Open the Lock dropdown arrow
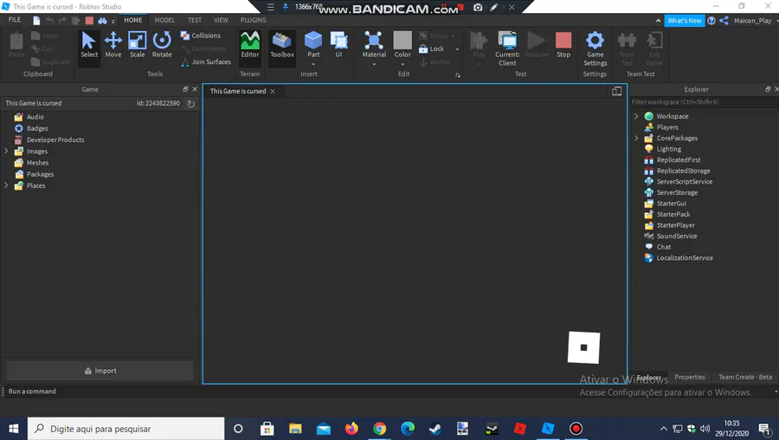Screen dimensions: 779x440 [457, 49]
